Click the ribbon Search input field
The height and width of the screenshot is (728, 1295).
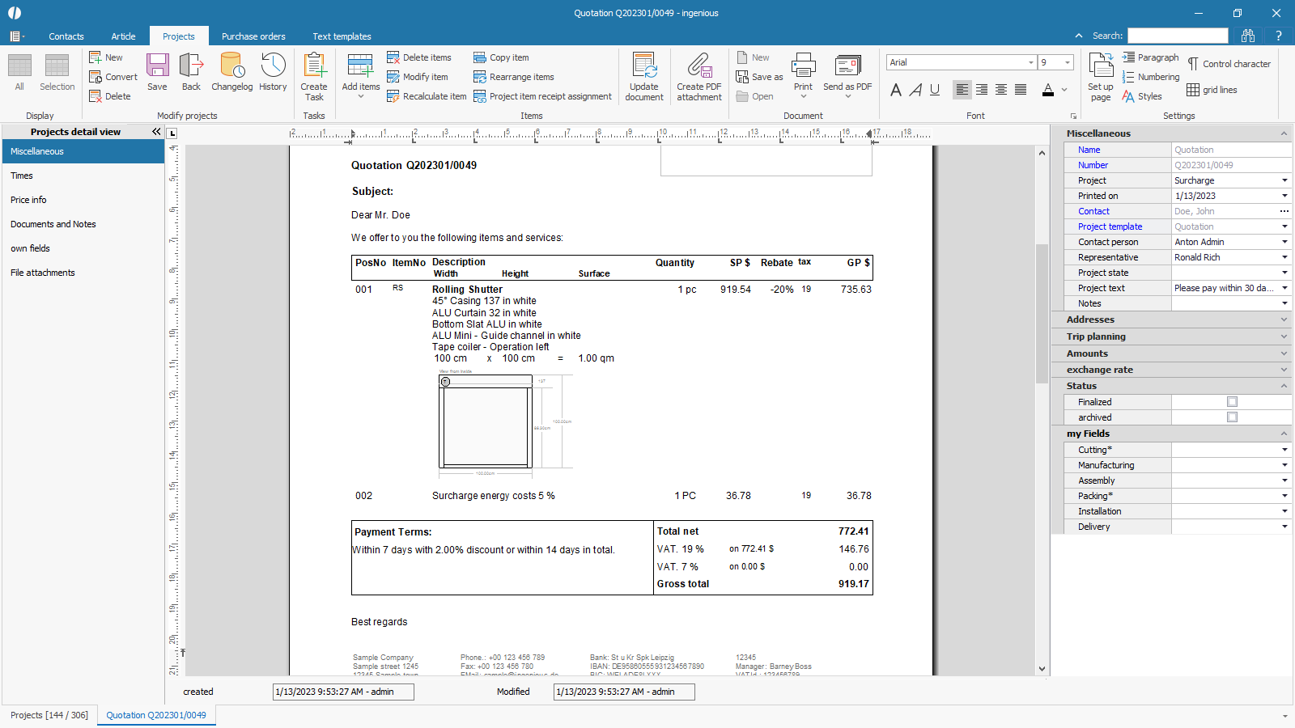tap(1178, 36)
